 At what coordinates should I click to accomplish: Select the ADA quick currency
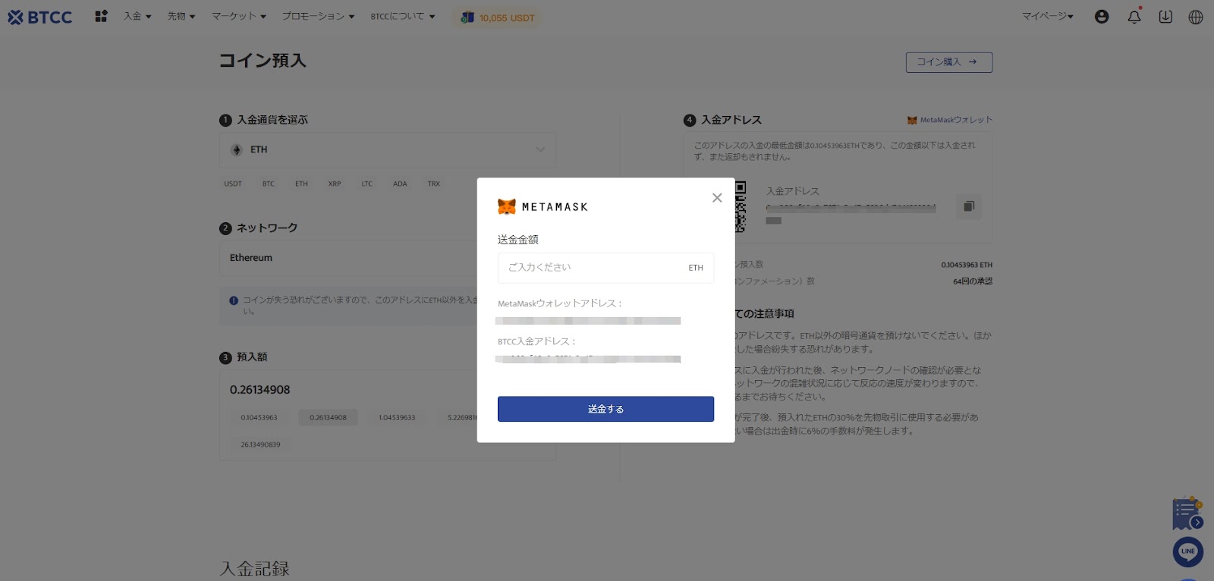point(400,184)
